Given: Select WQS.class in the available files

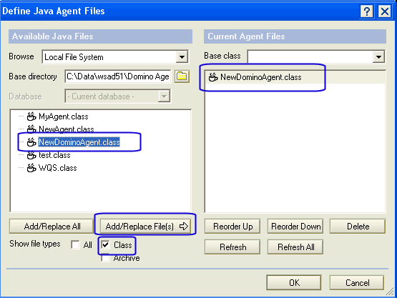Looking at the screenshot, I should coord(57,168).
